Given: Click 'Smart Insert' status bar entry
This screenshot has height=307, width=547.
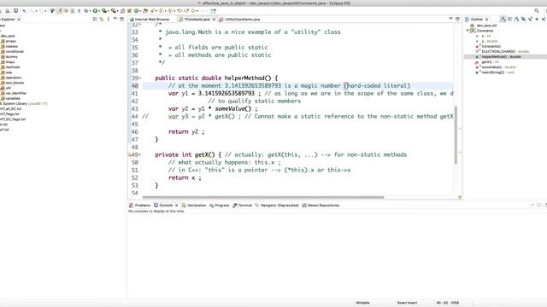Looking at the screenshot, I should click(407, 303).
